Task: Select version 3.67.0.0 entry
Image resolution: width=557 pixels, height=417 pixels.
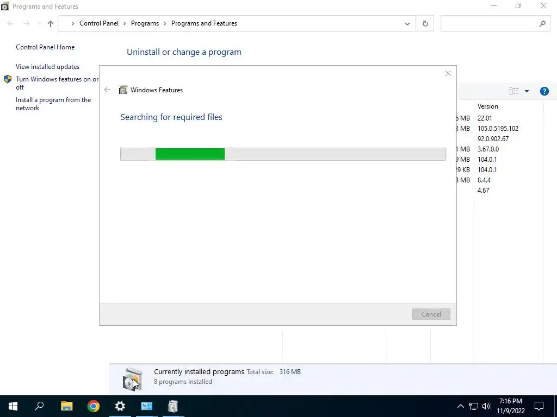Action: [488, 149]
